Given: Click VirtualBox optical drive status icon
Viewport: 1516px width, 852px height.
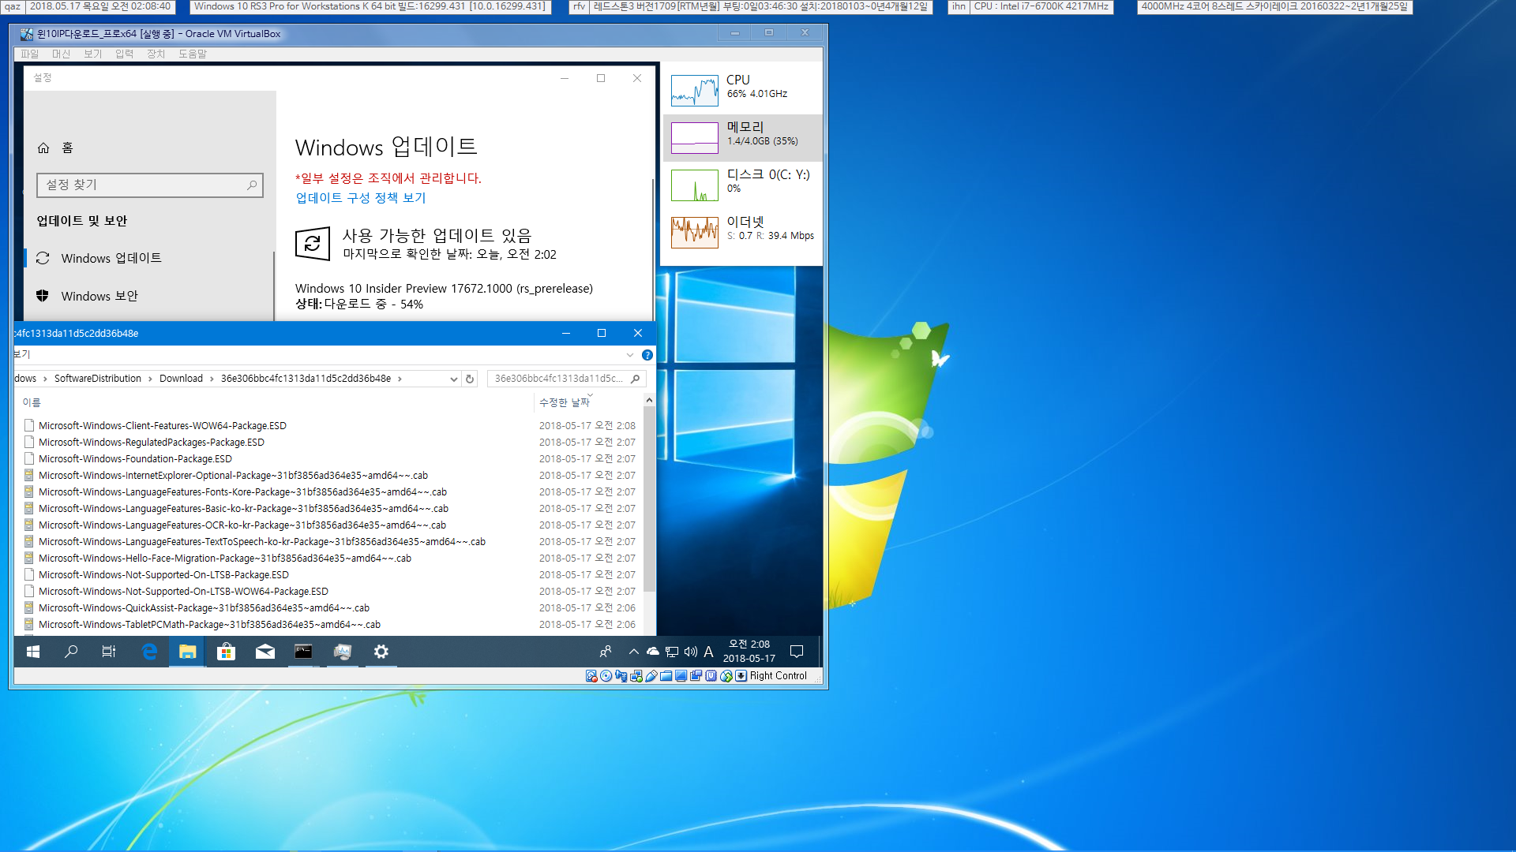Looking at the screenshot, I should pos(606,676).
